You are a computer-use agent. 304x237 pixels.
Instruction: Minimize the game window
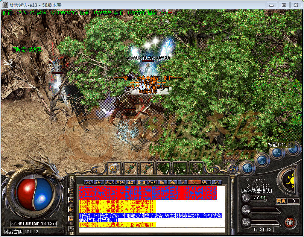click(271, 5)
